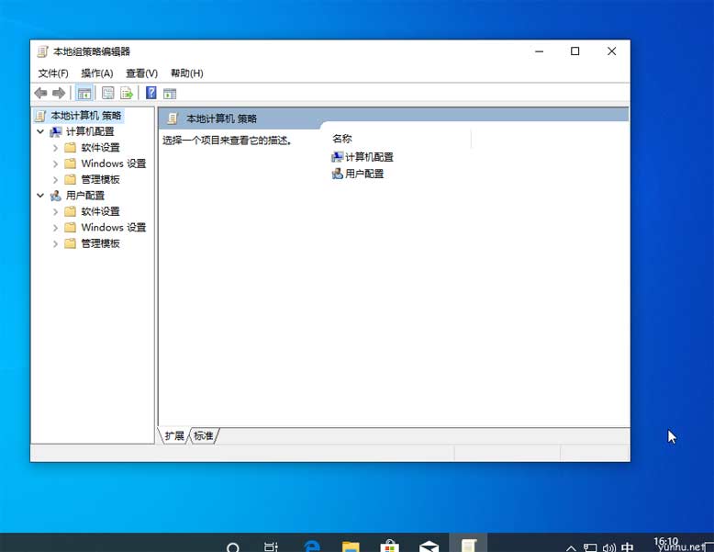Viewport: 714px width, 552px height.
Task: Click the Properties toolbar icon
Action: (108, 94)
